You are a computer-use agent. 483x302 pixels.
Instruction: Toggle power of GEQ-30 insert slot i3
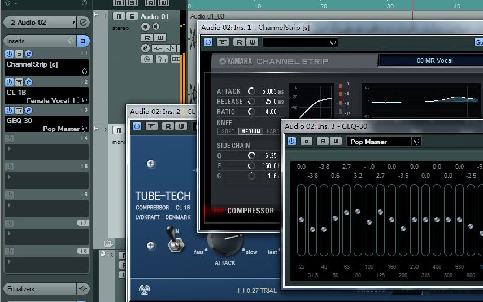coord(9,110)
